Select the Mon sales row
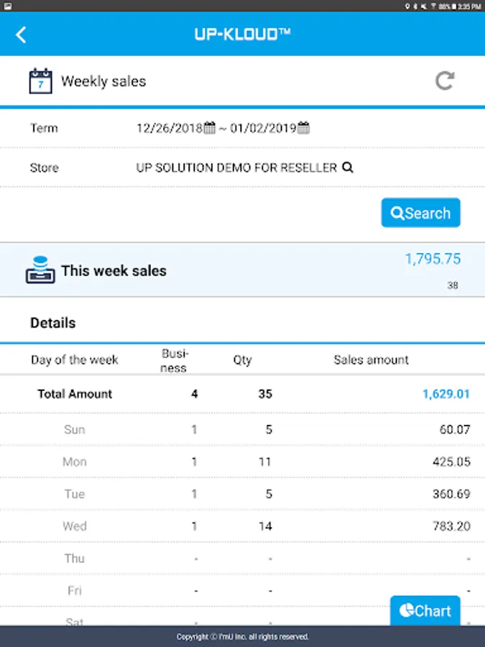This screenshot has width=485, height=647. click(x=242, y=462)
